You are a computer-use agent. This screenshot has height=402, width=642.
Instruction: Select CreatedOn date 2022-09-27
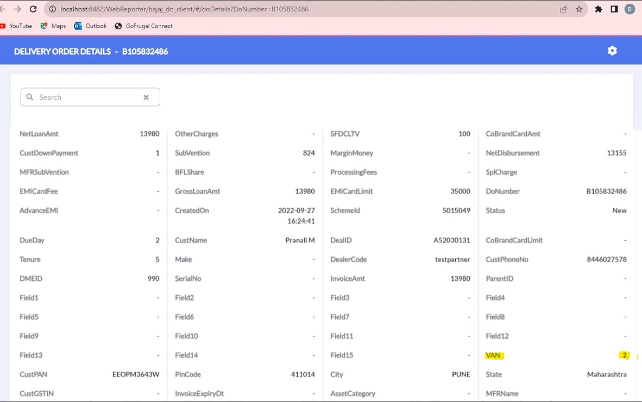click(x=297, y=210)
